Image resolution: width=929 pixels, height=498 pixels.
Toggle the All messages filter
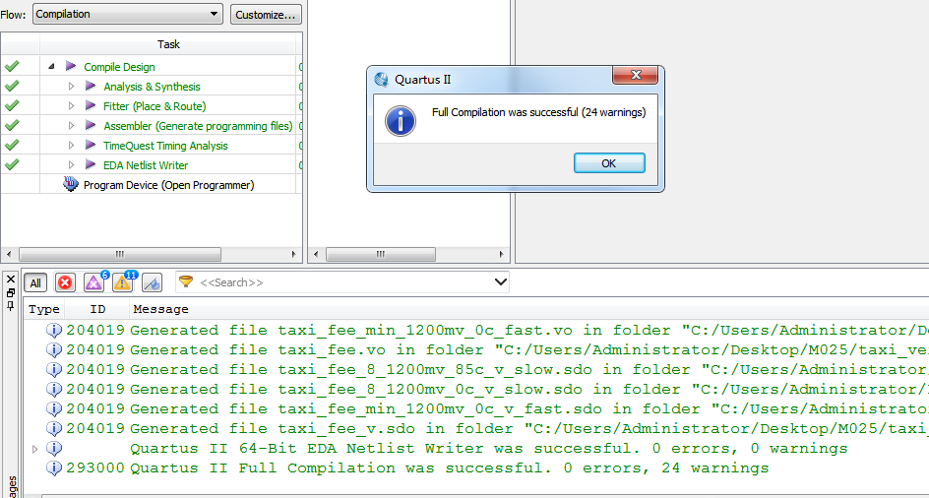click(35, 282)
